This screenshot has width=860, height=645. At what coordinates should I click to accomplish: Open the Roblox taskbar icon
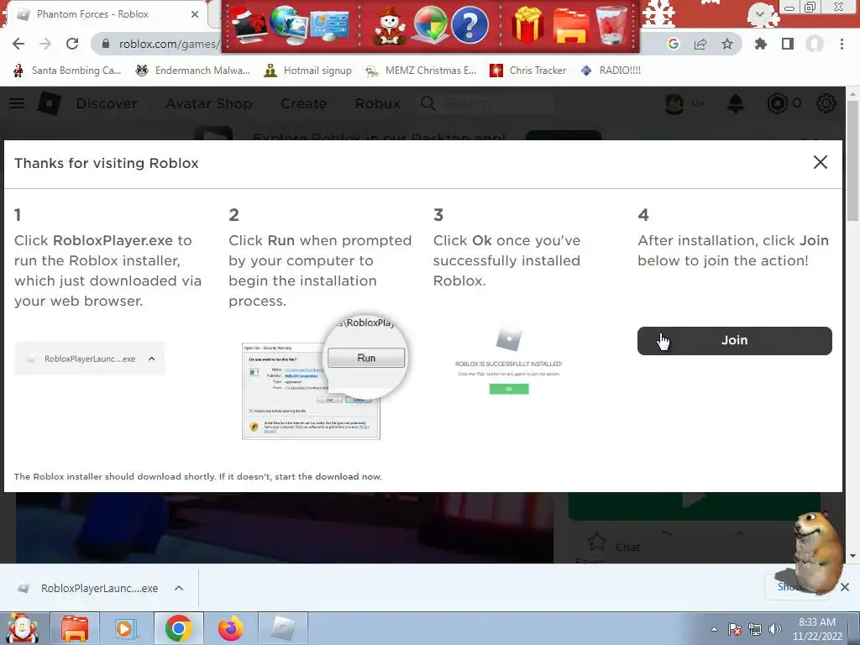point(282,628)
